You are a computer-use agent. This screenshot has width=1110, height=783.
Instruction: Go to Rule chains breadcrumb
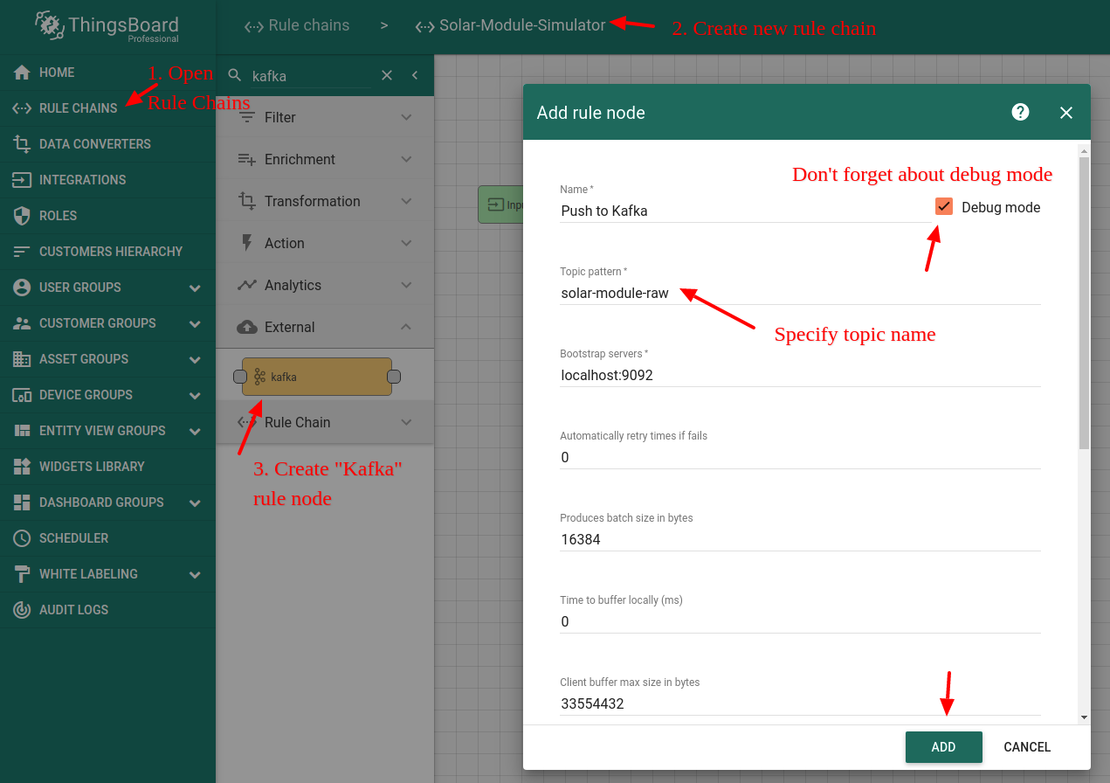[297, 25]
